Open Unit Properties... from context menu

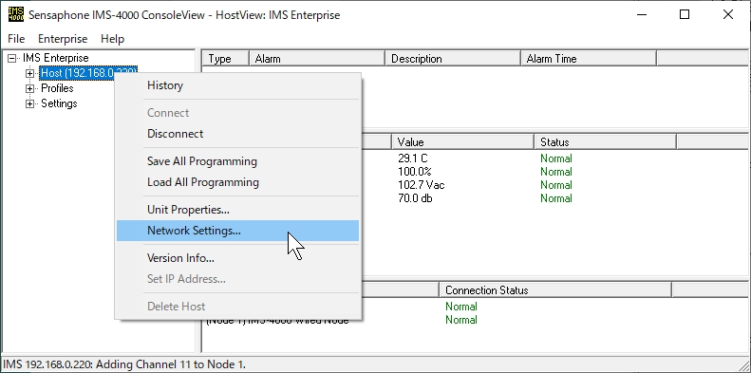pos(237,210)
